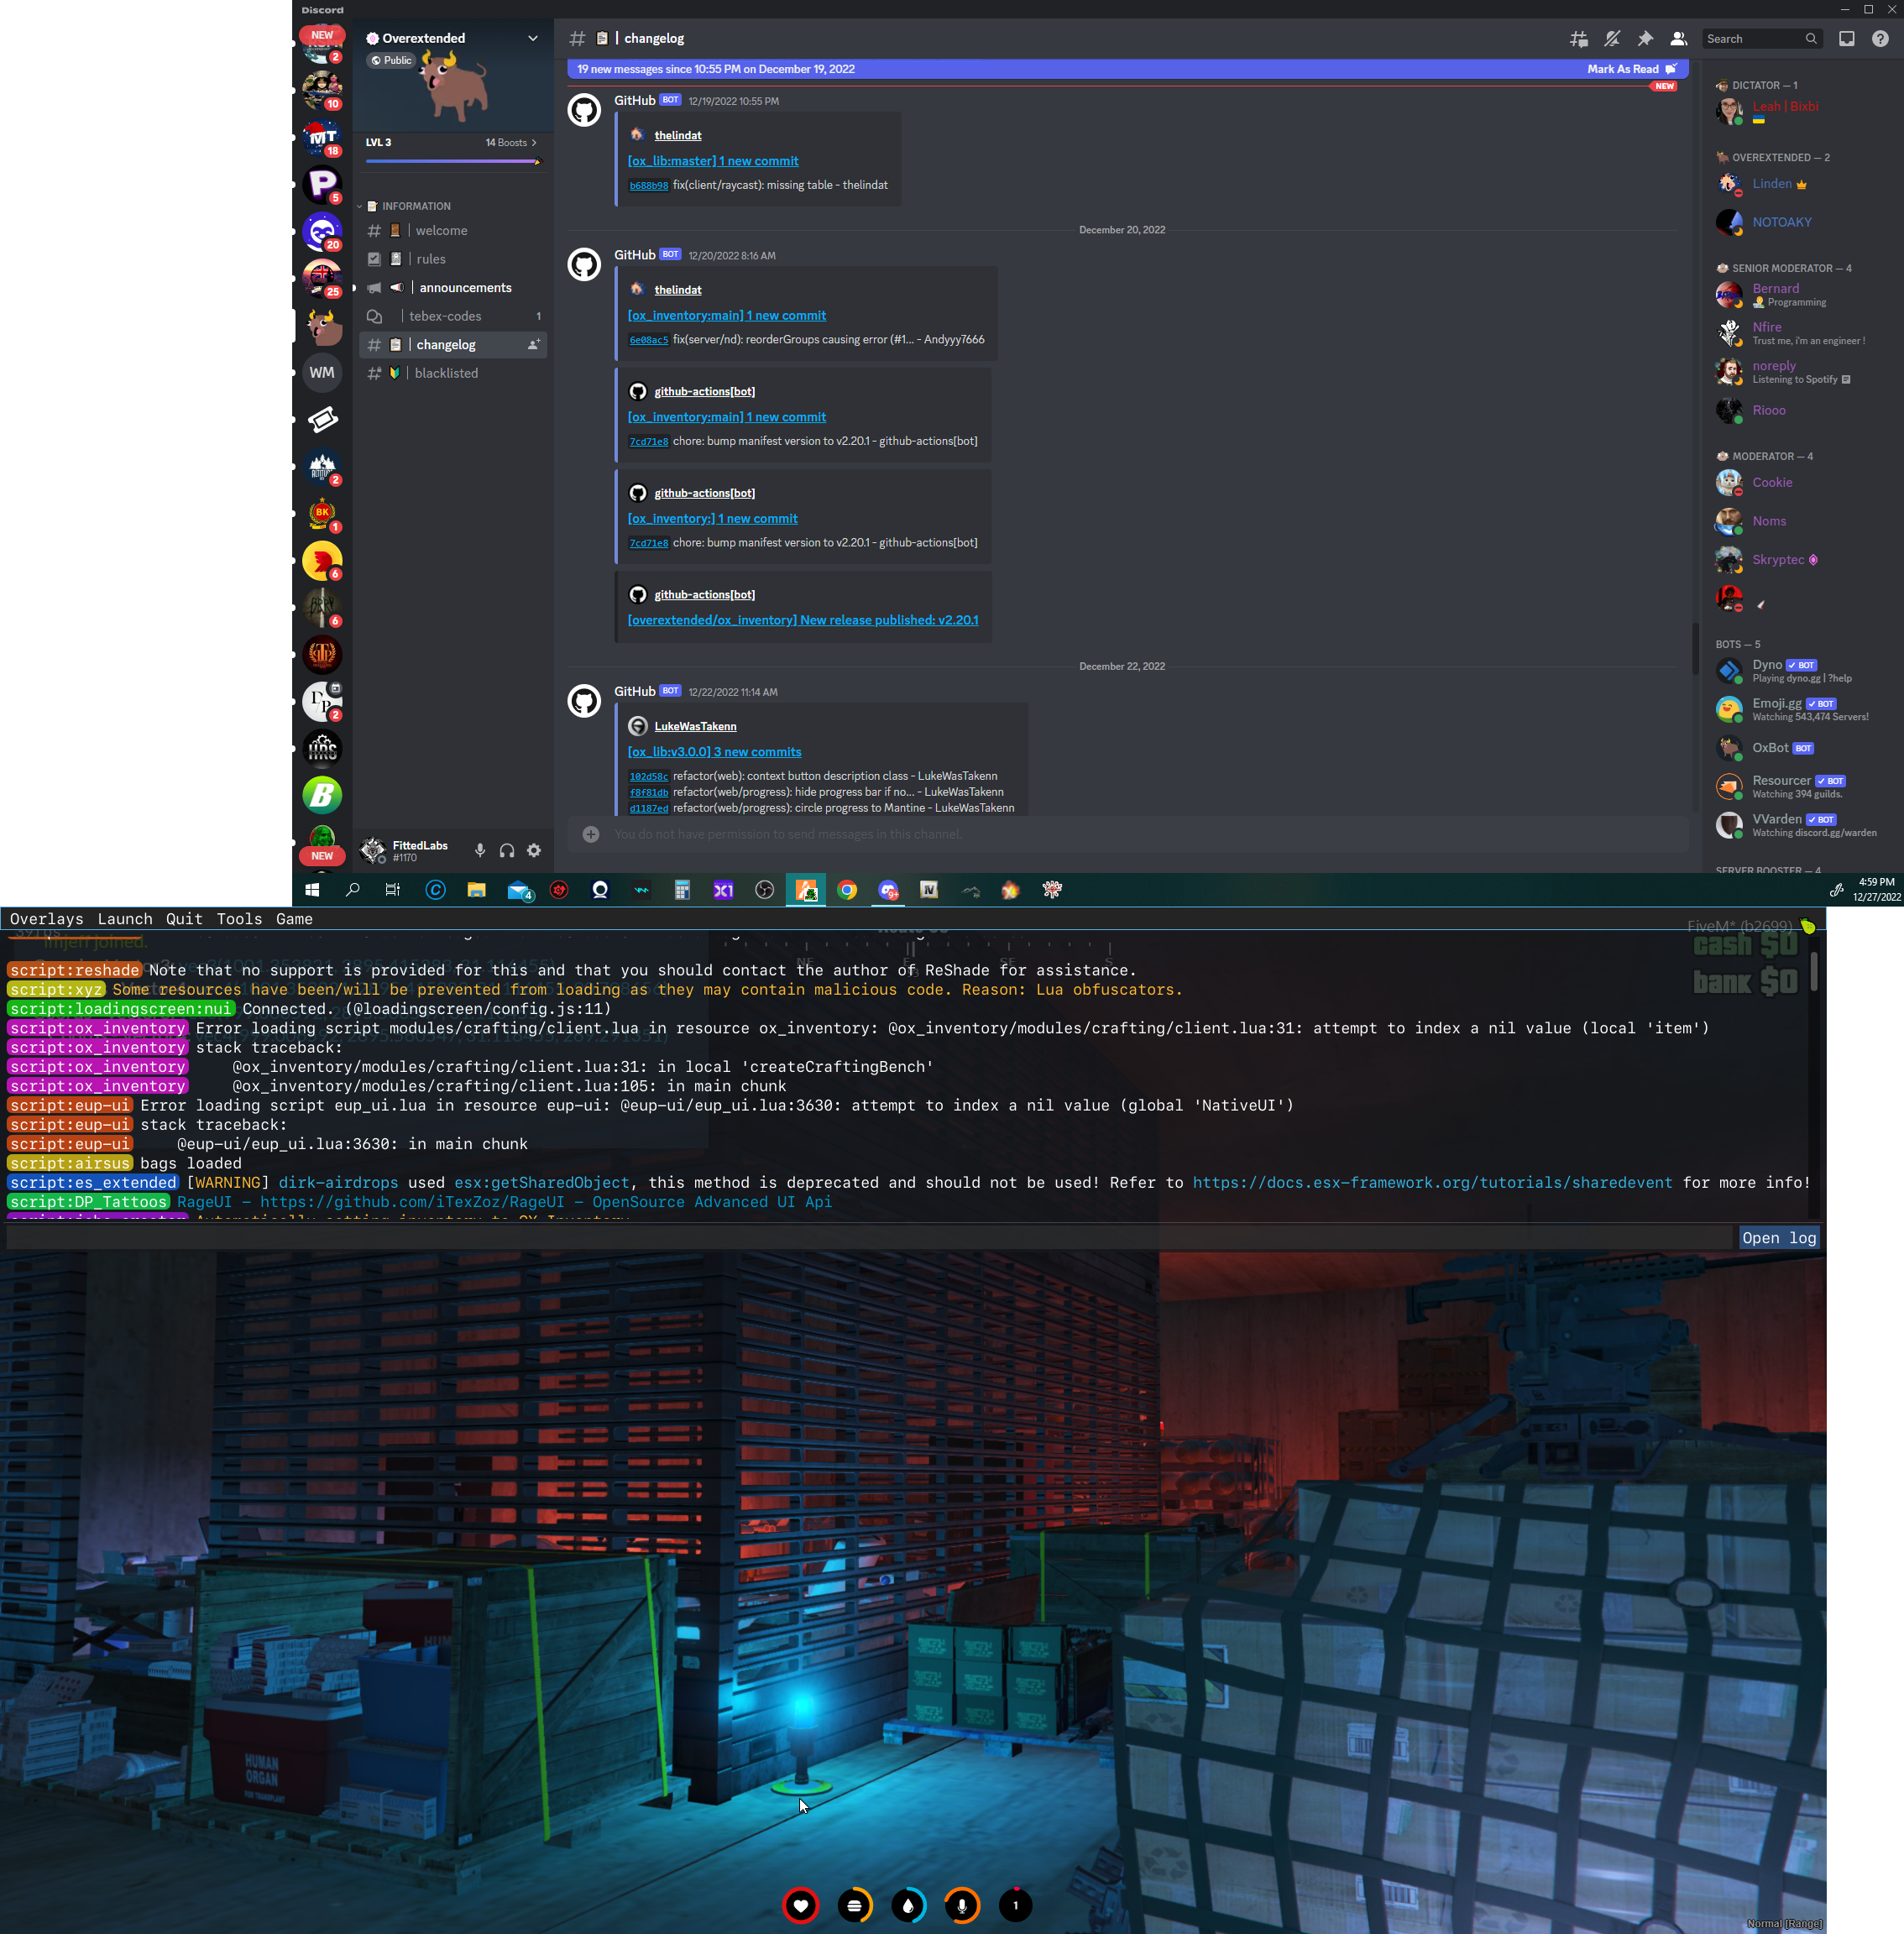Click the Discord search field

tap(1762, 39)
